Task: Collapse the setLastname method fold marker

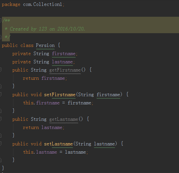Action: coord(0,144)
